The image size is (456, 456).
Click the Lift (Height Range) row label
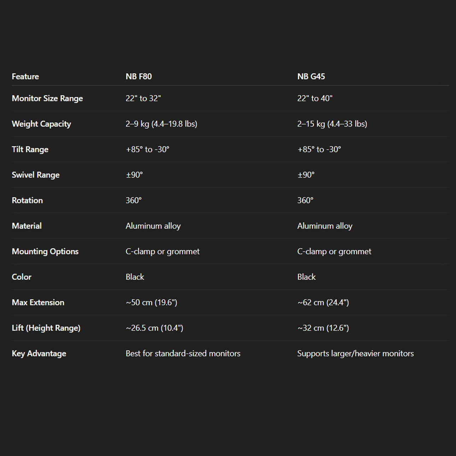pyautogui.click(x=46, y=328)
